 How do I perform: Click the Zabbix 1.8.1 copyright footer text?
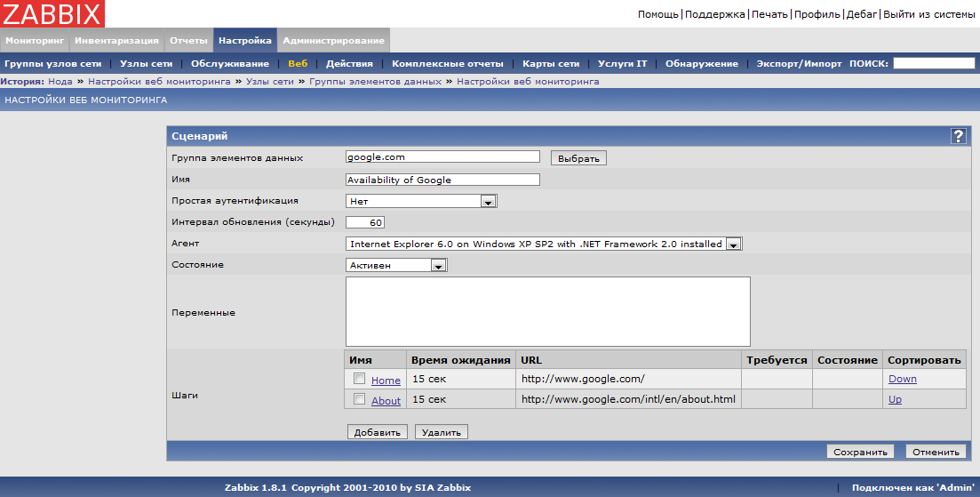[347, 487]
